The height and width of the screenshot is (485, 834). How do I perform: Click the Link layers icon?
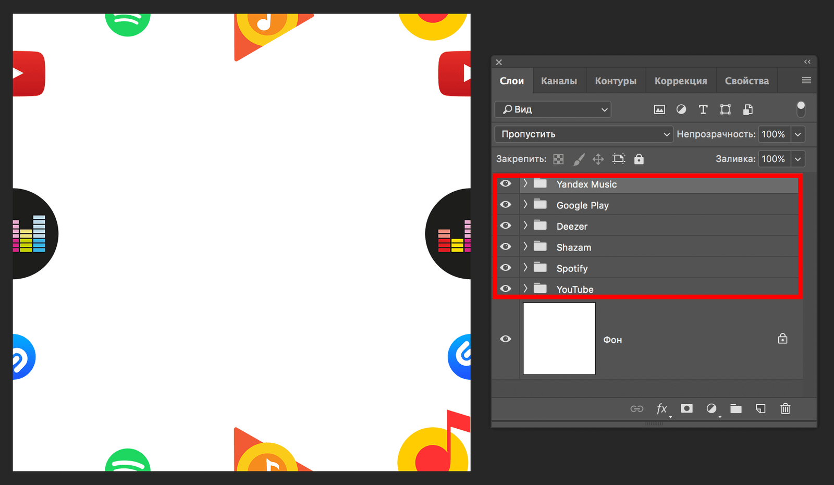[x=637, y=409]
